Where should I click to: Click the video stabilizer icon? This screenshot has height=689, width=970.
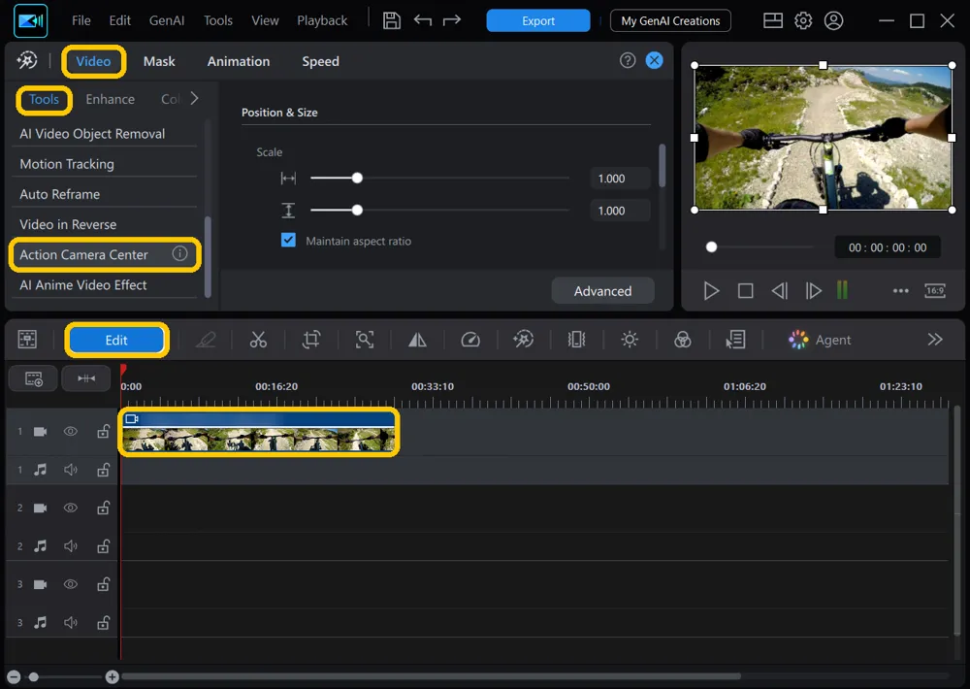click(576, 340)
